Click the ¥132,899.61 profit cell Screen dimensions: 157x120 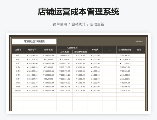click(125, 79)
